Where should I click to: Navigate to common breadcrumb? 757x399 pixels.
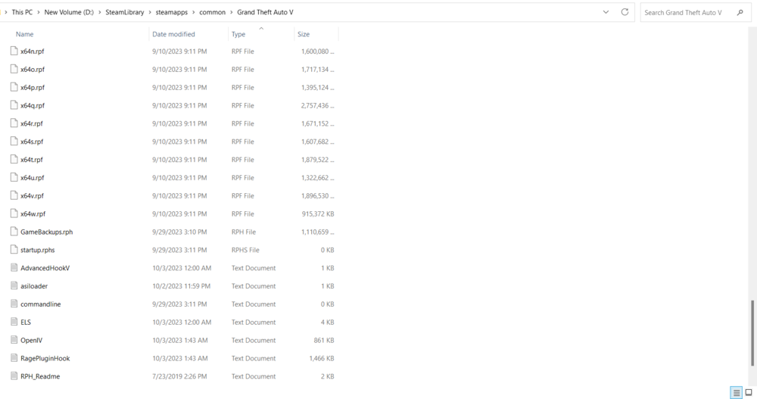pos(213,12)
